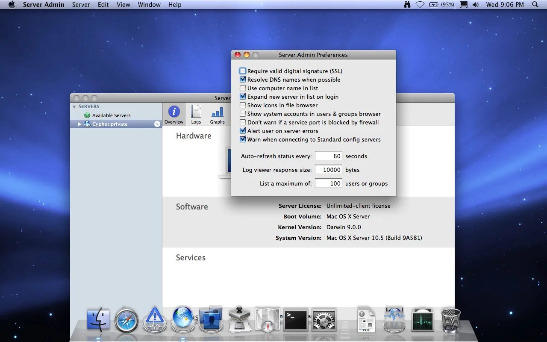Click the List a maximum of field
Viewport: 547px width, 342px height.
pos(328,183)
